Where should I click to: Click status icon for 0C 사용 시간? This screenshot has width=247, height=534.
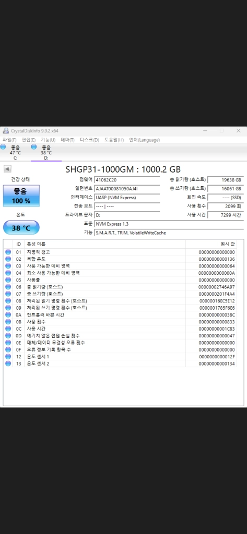8,329
